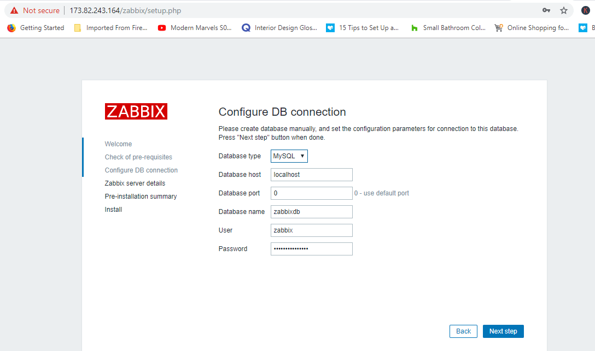Image resolution: width=595 pixels, height=351 pixels.
Task: Click the Database host label
Action: pos(240,175)
